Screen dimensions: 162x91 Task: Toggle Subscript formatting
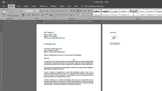coord(36,15)
